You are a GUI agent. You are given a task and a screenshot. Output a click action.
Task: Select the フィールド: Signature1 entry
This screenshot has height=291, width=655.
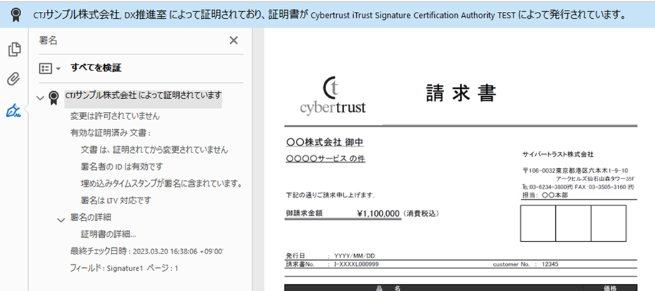[x=124, y=268]
